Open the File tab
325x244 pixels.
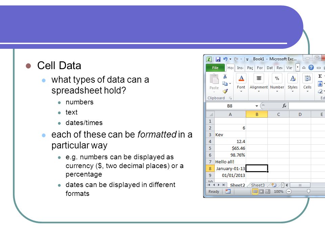click(215, 68)
